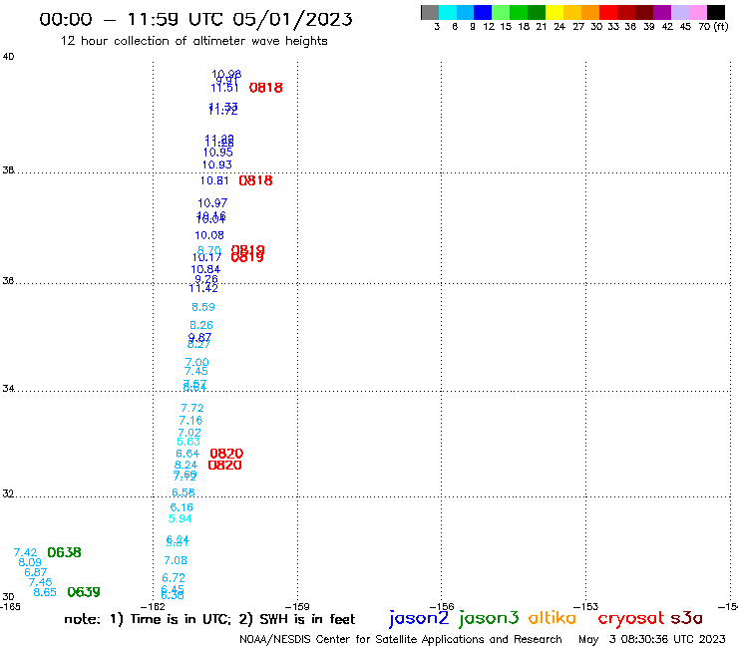Click the wave height value '10.08'
738x648 pixels.
[209, 235]
